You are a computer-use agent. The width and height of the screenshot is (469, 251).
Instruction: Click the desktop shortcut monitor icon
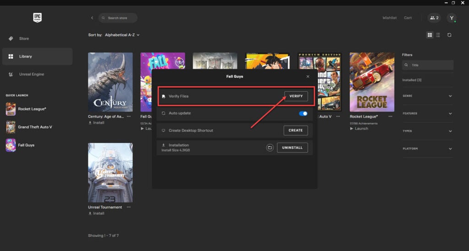click(164, 130)
